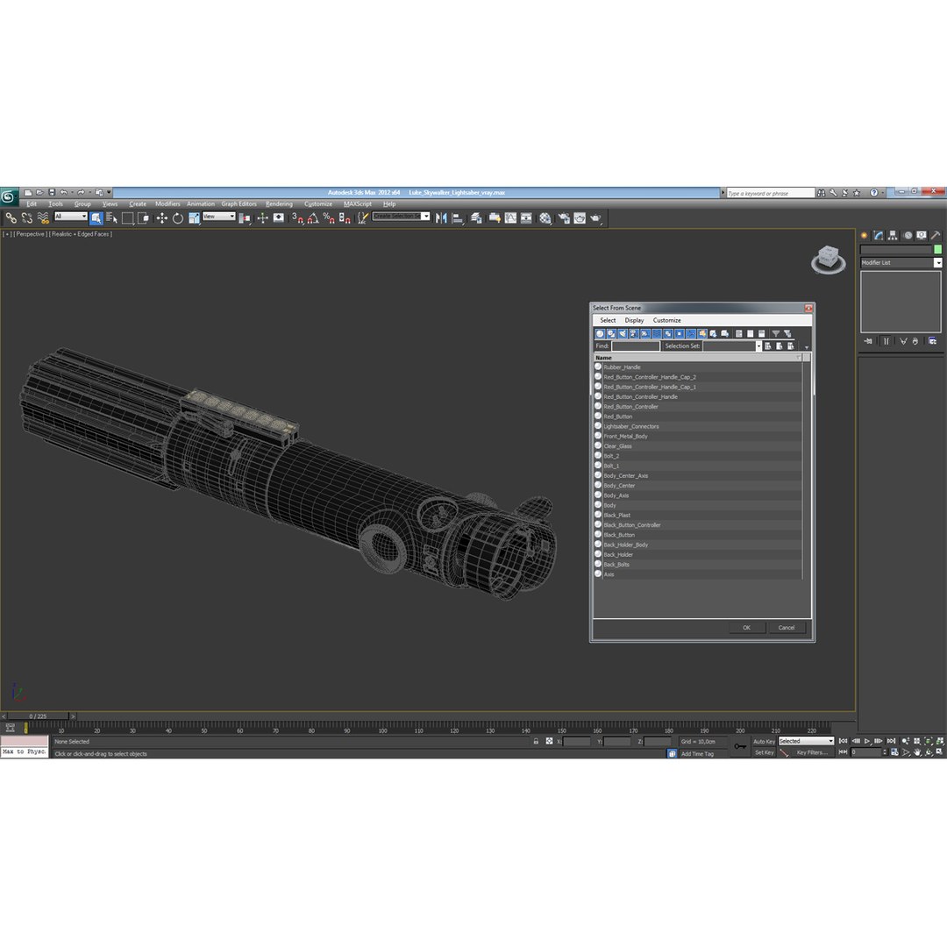Click the Find input field in dialog

coord(636,346)
